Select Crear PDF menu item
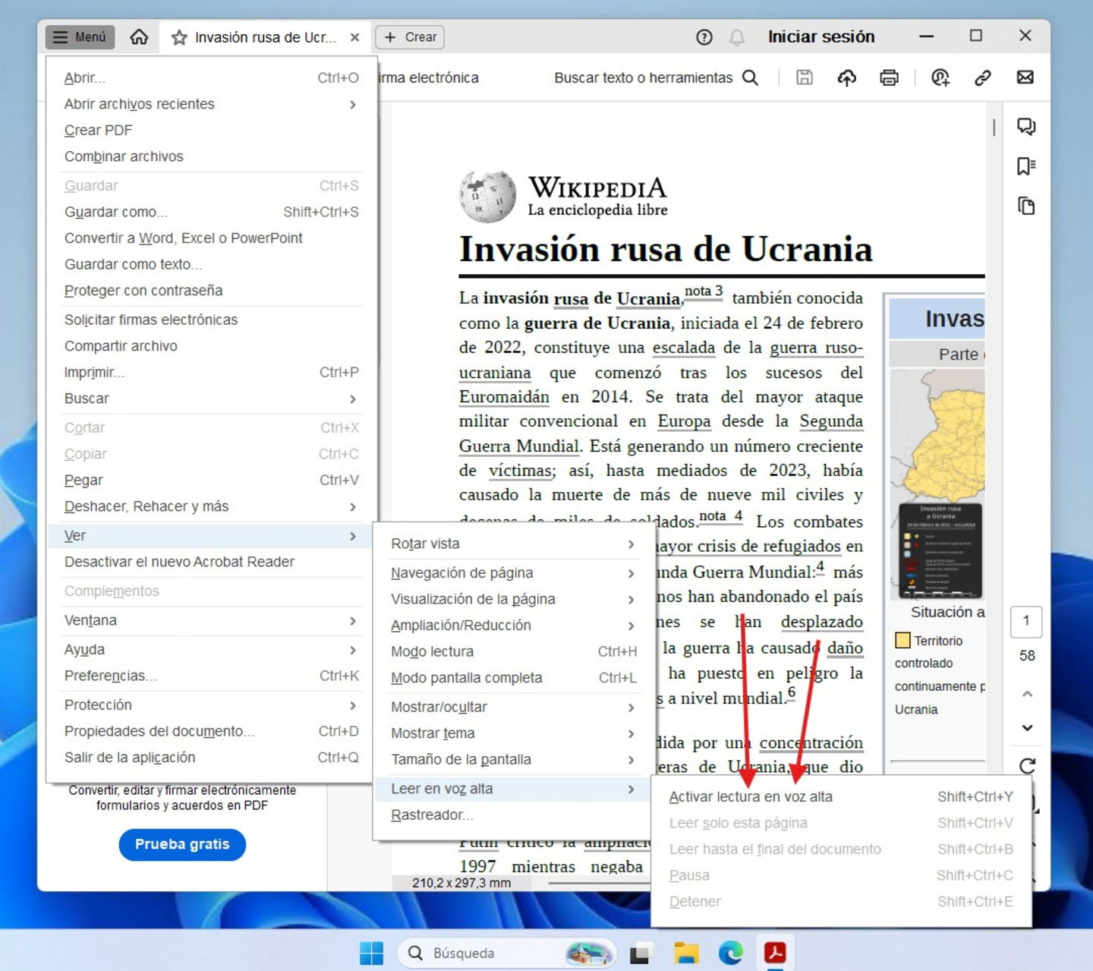 click(211, 130)
